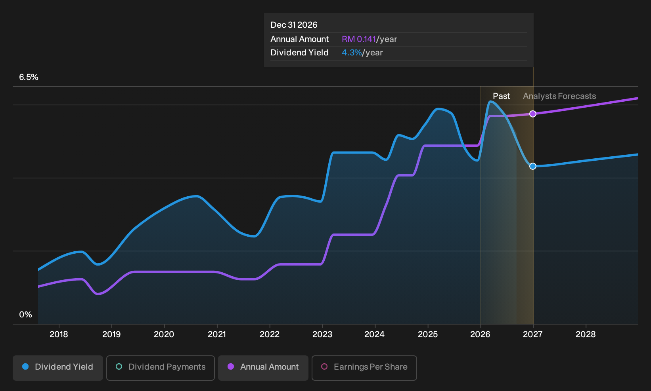The height and width of the screenshot is (391, 651).
Task: Click the Dec 31 2026 tooltip date
Action: [x=294, y=25]
